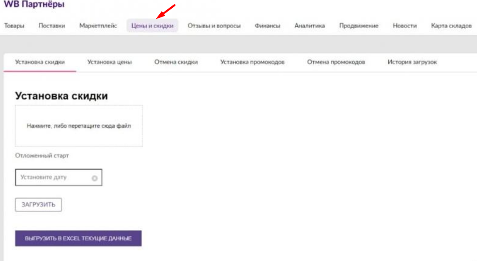Open the Товары menu
This screenshot has height=261, width=477.
coord(14,26)
